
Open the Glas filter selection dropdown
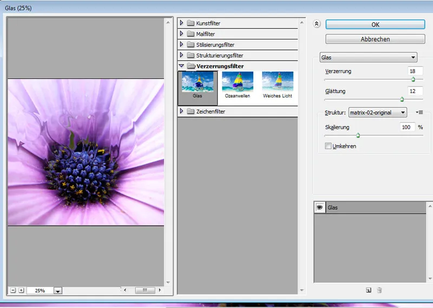click(x=369, y=57)
